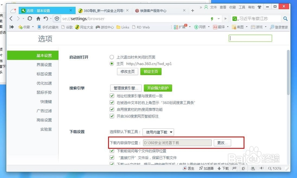Screen dimensions: 297x178
Task: Open 游戏中心 bookmark
Action: (x=105, y=27)
